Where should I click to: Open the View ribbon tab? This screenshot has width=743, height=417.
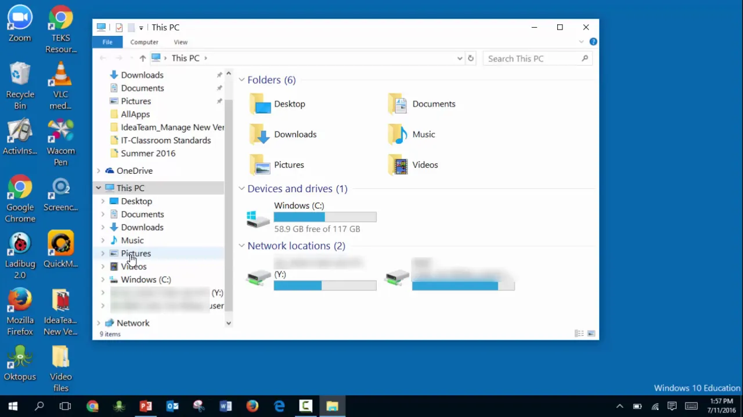(x=181, y=42)
